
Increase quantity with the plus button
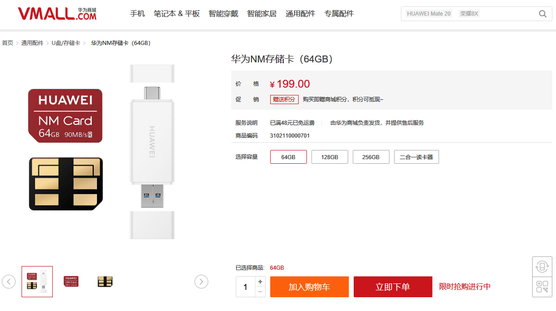click(260, 282)
